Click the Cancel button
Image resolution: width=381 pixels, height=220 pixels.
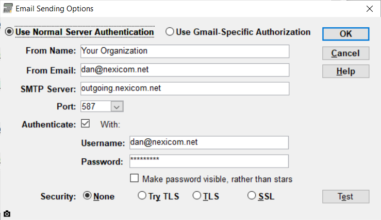pos(346,53)
